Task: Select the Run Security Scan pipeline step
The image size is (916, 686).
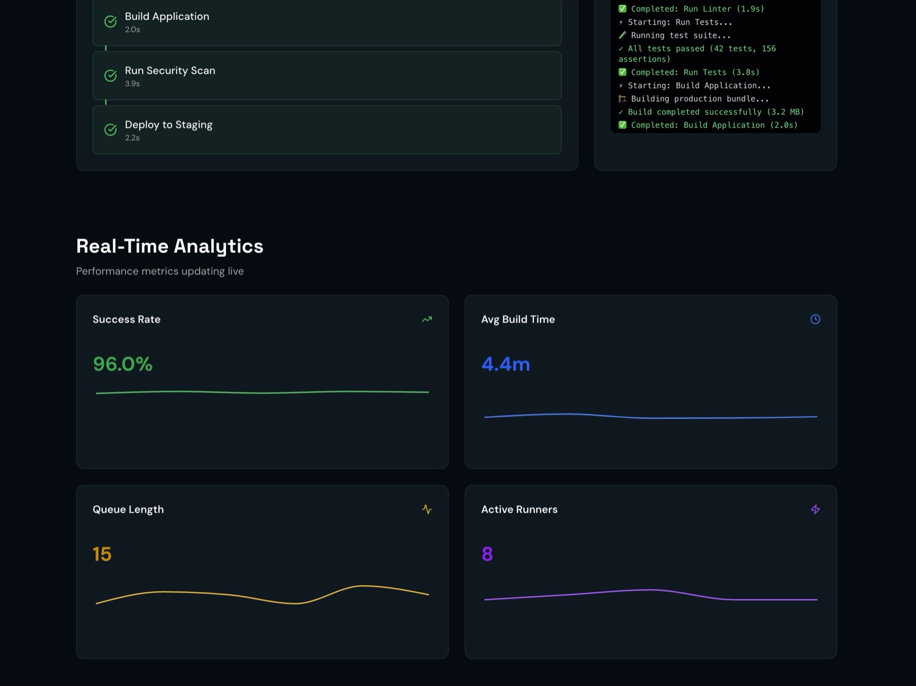Action: click(327, 76)
